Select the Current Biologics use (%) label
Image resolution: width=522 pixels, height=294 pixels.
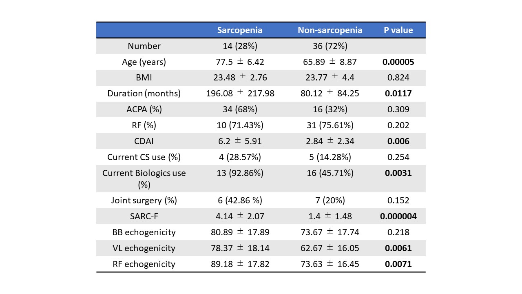tap(144, 179)
